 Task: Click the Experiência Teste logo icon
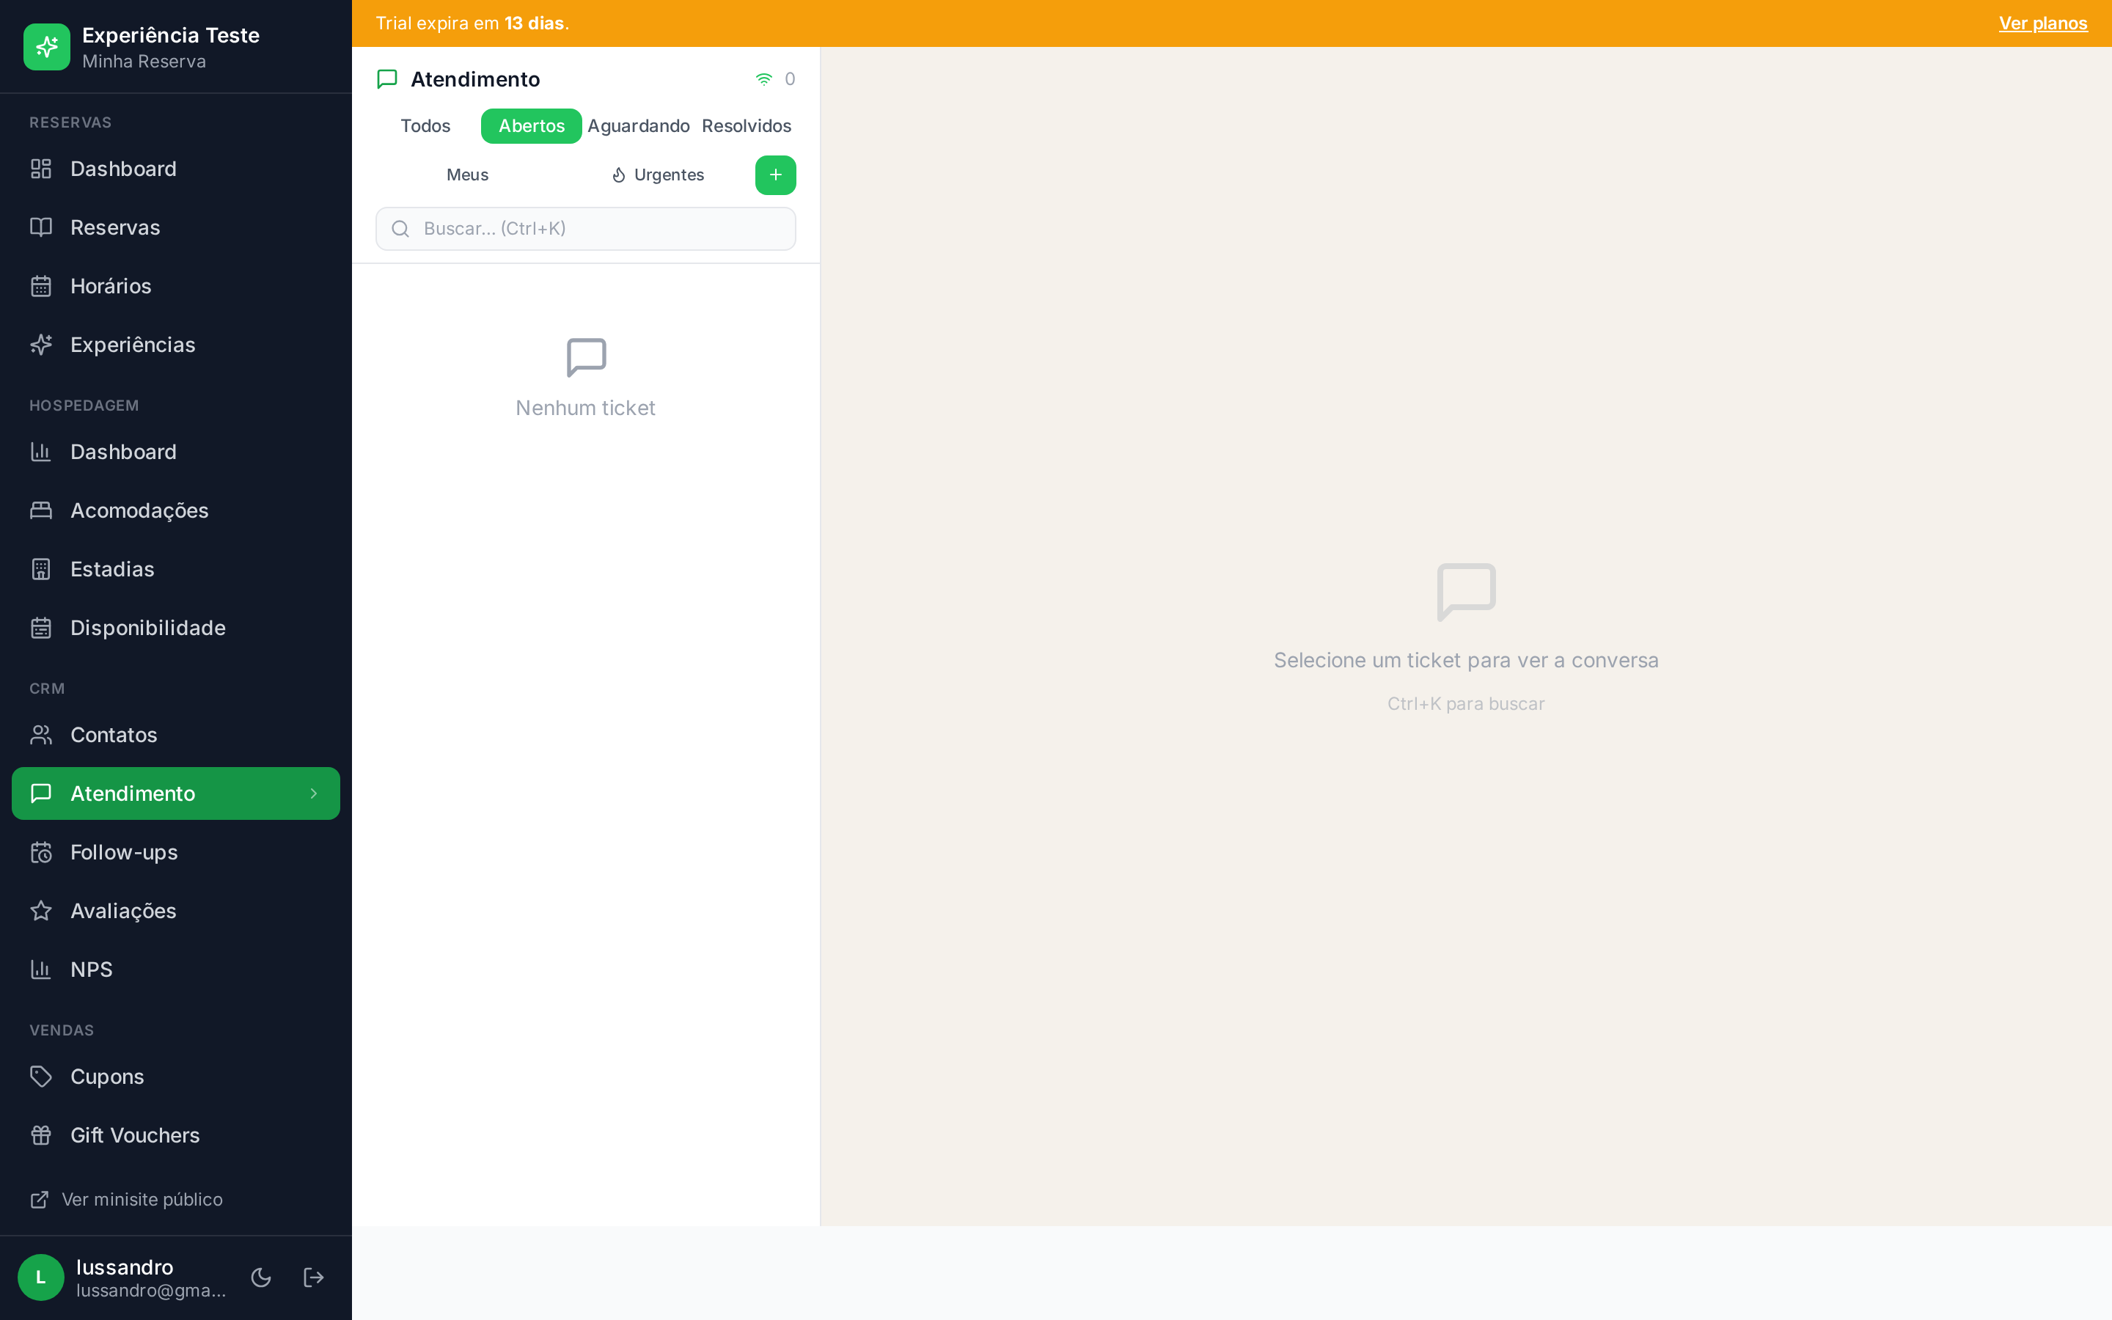[46, 47]
